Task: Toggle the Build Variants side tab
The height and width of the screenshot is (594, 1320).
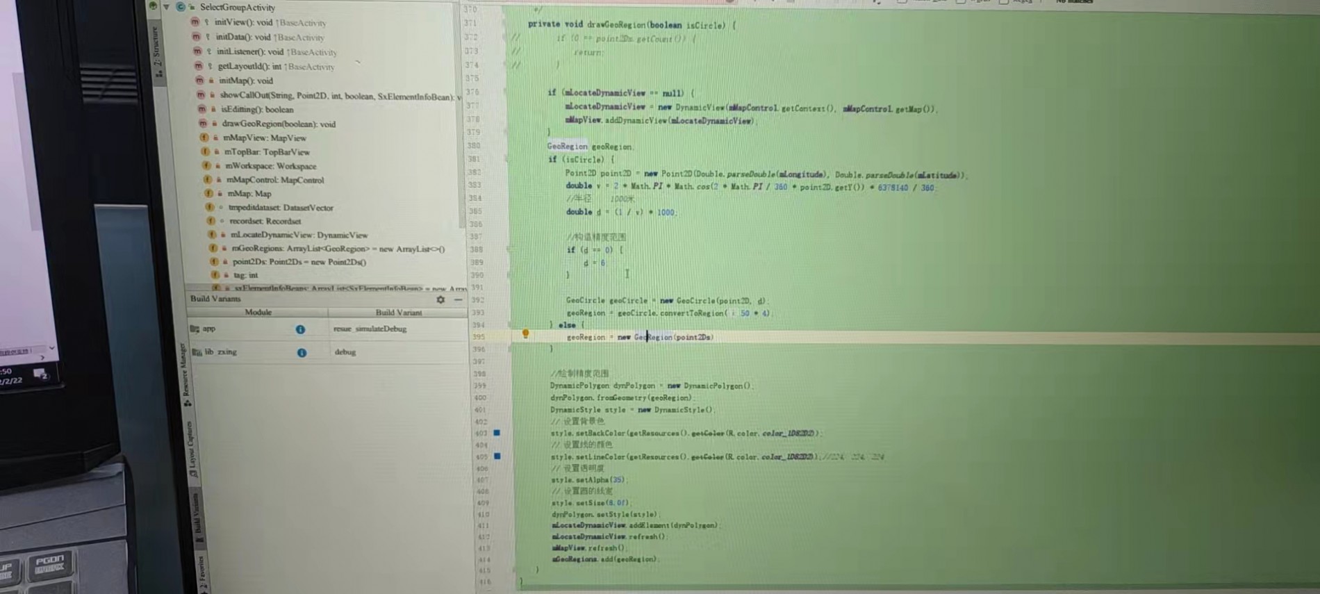Action: [197, 516]
